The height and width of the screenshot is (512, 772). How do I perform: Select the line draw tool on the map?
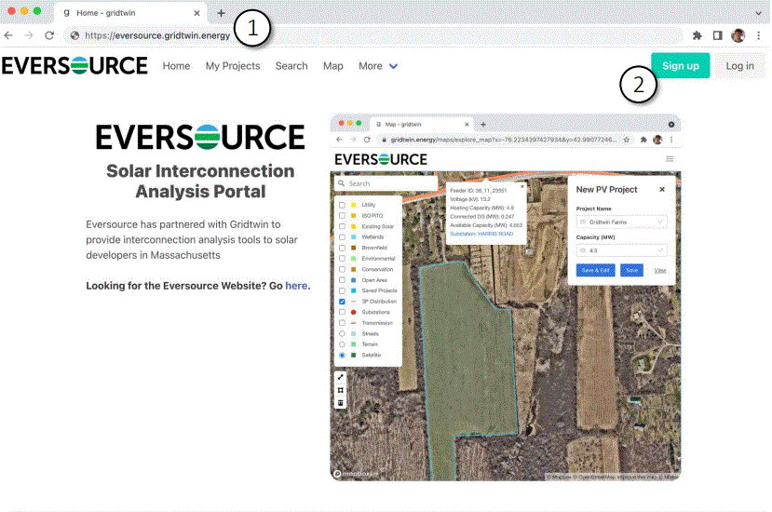pos(340,377)
